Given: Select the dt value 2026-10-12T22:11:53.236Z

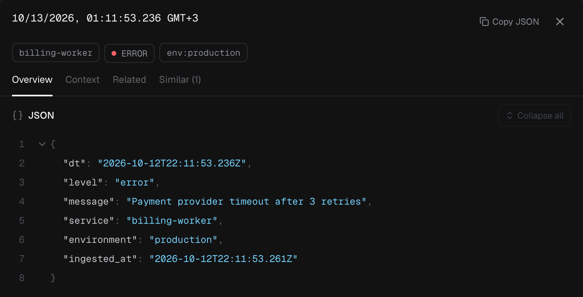Looking at the screenshot, I should (x=172, y=163).
